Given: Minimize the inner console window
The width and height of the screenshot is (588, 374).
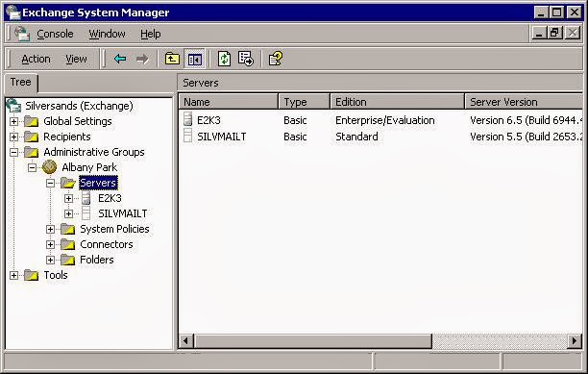Looking at the screenshot, I should pos(539,33).
